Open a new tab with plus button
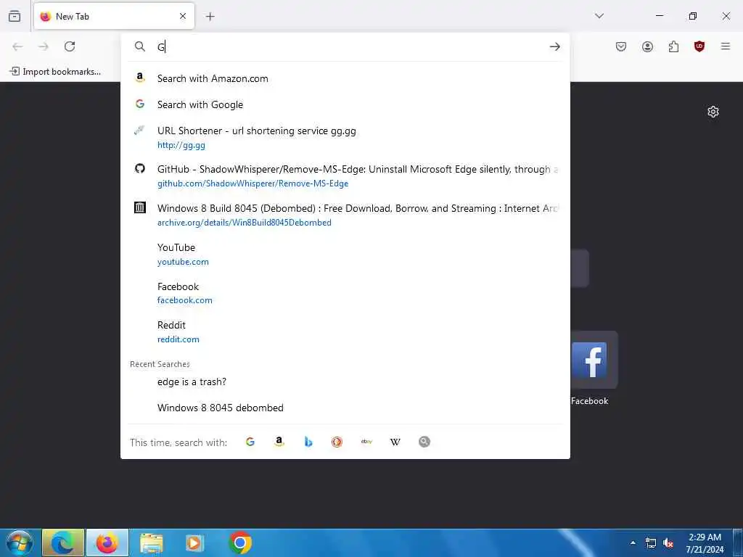This screenshot has width=743, height=557. pos(210,17)
